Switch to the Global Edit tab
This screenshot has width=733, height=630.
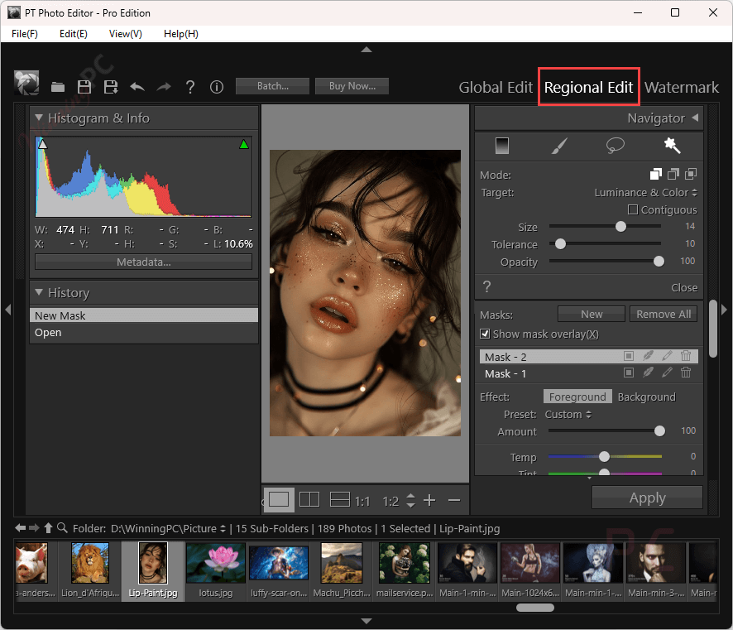(496, 88)
